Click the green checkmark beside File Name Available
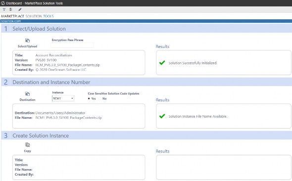This screenshot has width=292, height=181. (162, 116)
